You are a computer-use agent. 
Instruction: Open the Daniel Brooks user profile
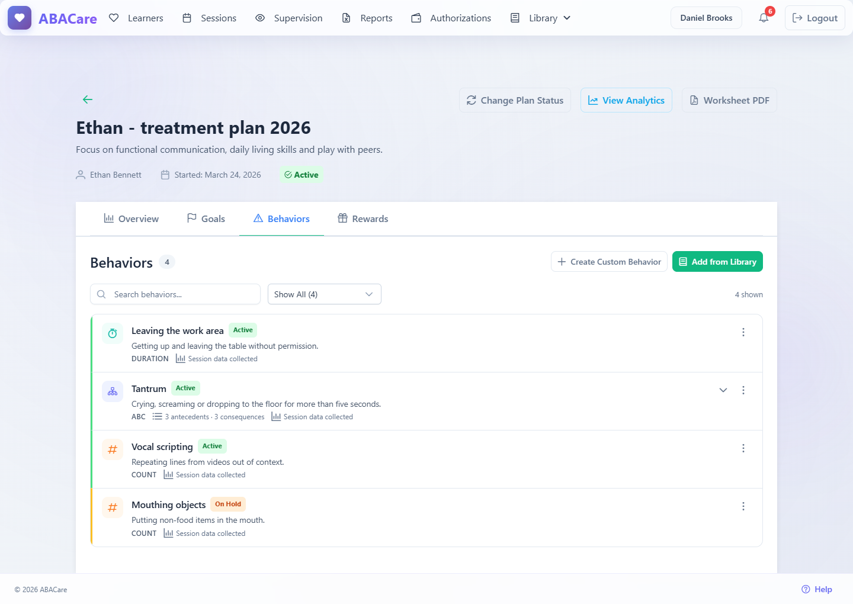(706, 18)
